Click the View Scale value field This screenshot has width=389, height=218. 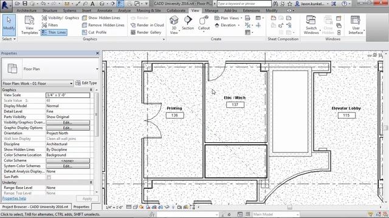tap(67, 95)
